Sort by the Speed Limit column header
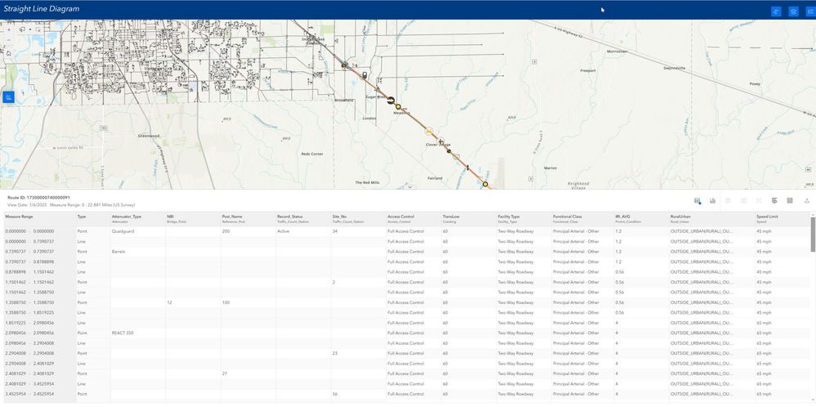816x407 pixels. pos(767,216)
